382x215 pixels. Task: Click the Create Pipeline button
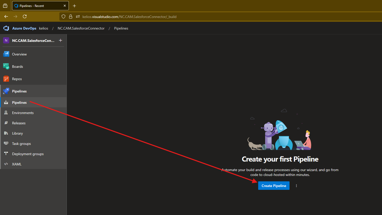point(274,186)
